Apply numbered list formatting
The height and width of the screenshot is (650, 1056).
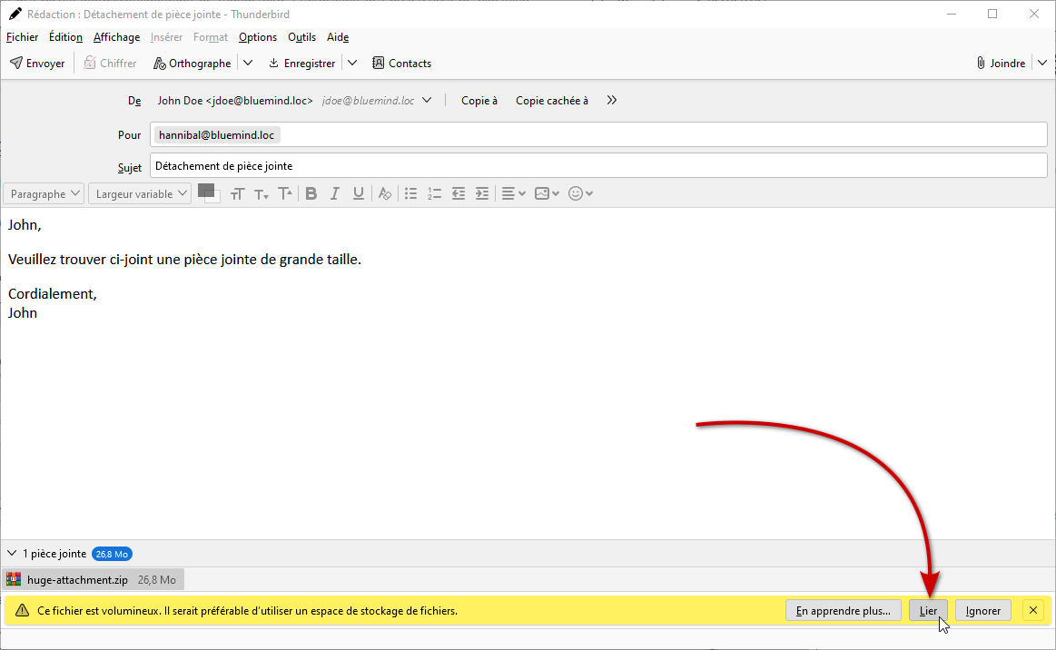click(434, 193)
